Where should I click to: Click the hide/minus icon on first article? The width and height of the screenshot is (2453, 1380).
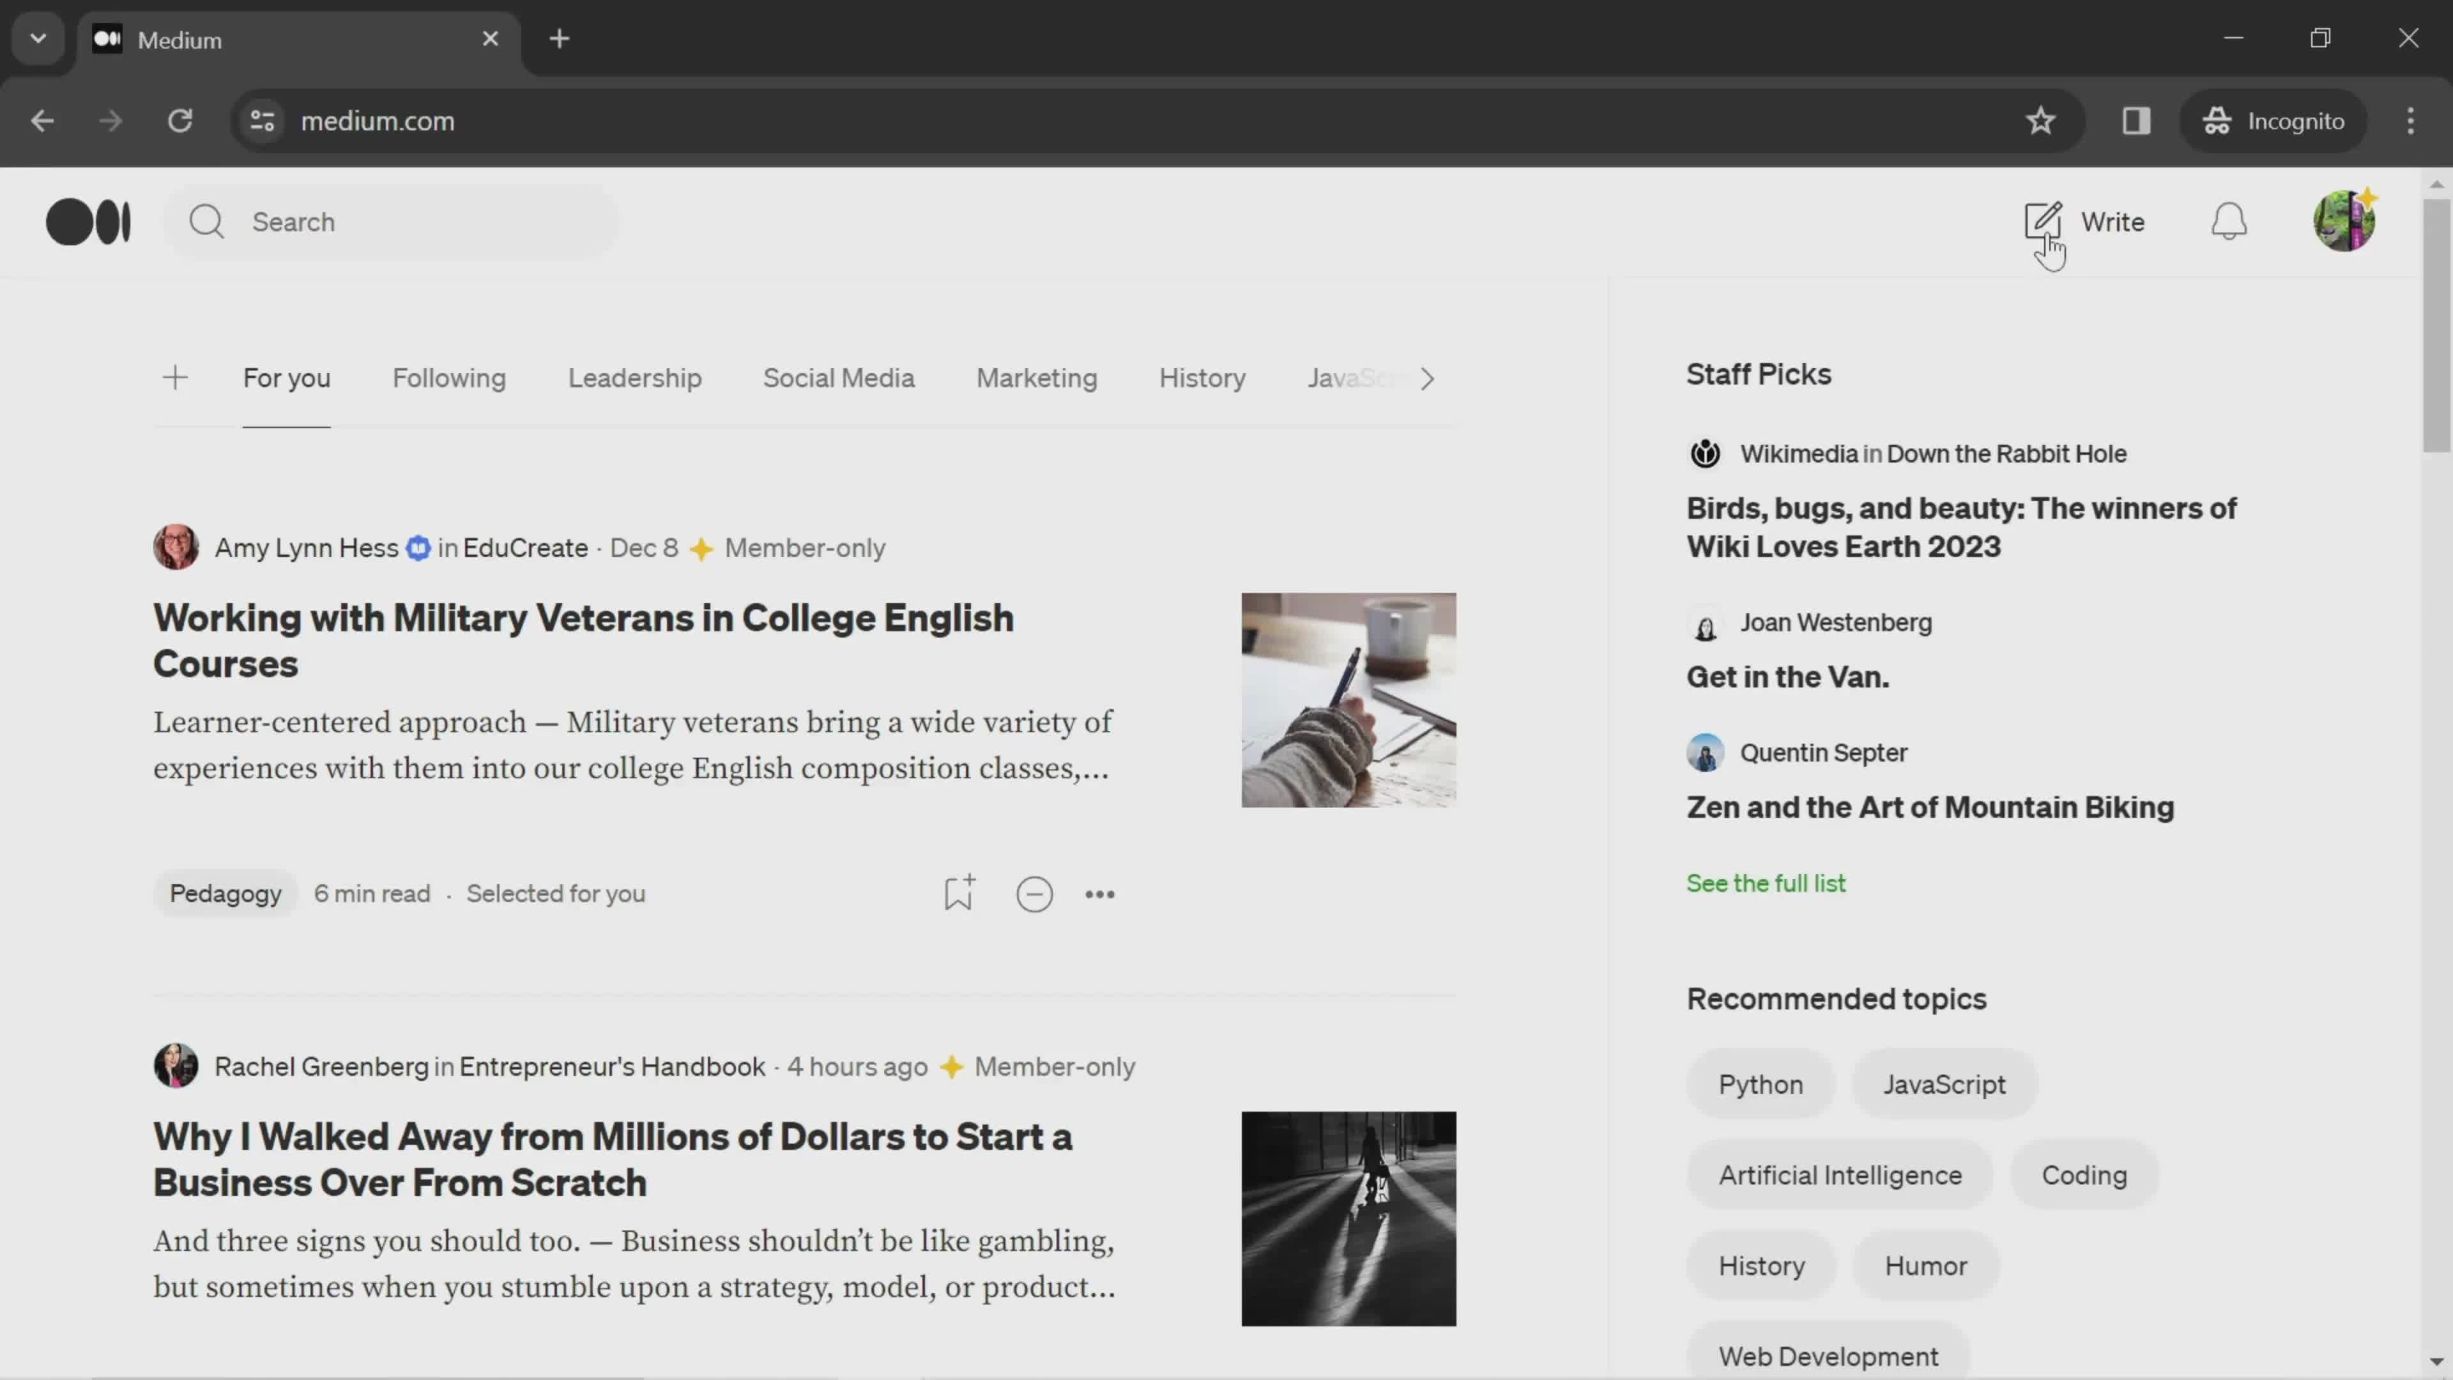tap(1034, 893)
